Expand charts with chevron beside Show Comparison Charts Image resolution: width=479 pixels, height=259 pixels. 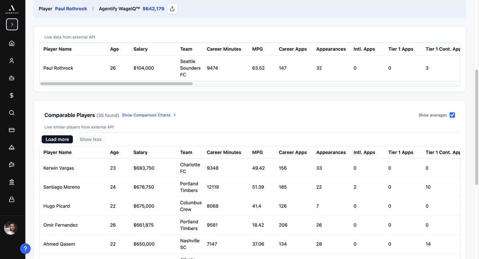tap(174, 115)
